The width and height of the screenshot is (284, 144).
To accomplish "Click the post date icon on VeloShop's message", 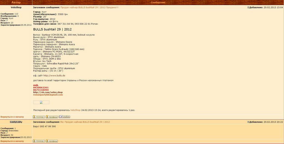I will pyautogui.click(x=248, y=8).
